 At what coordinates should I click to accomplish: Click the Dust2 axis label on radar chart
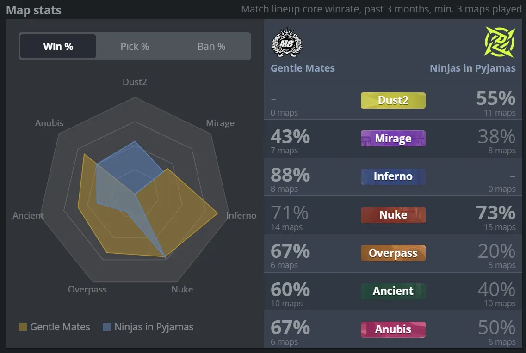click(x=134, y=82)
